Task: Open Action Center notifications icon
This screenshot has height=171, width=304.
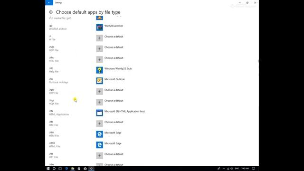Action: [x=253, y=169]
